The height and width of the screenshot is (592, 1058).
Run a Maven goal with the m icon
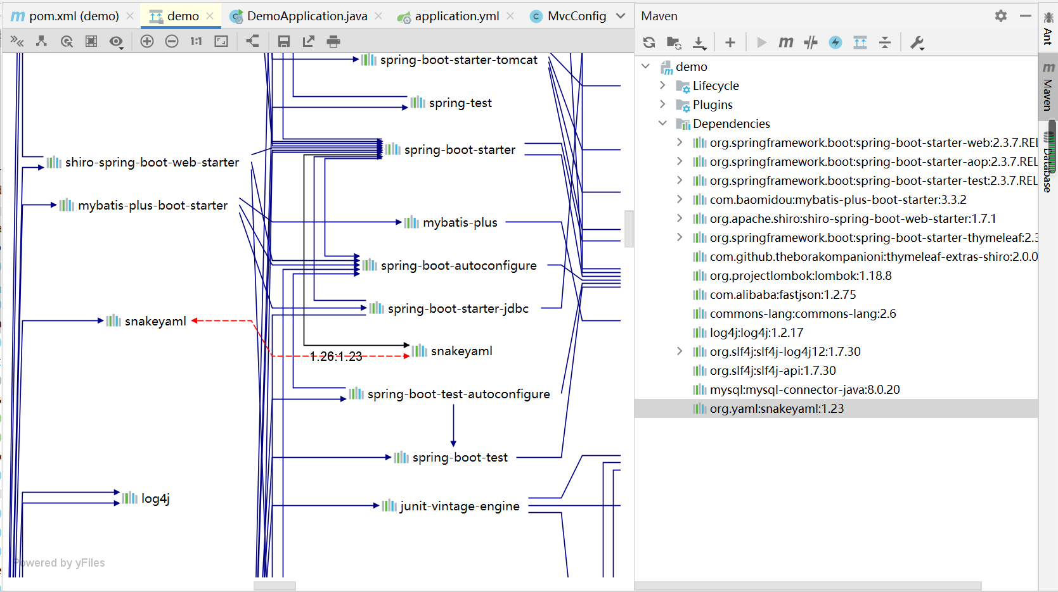point(785,42)
